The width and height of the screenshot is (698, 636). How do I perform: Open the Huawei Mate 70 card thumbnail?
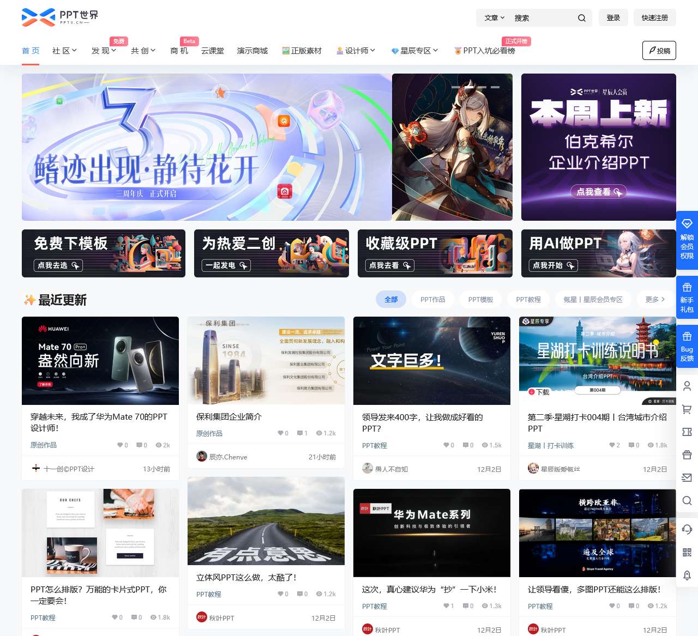[100, 361]
